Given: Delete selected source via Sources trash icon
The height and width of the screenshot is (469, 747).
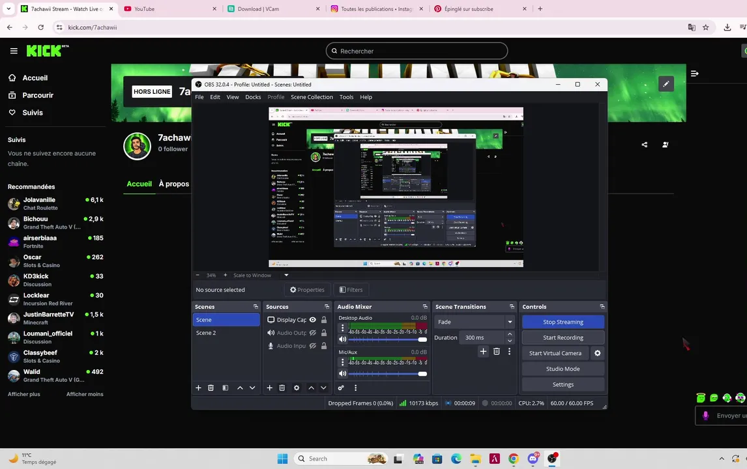Looking at the screenshot, I should 282,388.
